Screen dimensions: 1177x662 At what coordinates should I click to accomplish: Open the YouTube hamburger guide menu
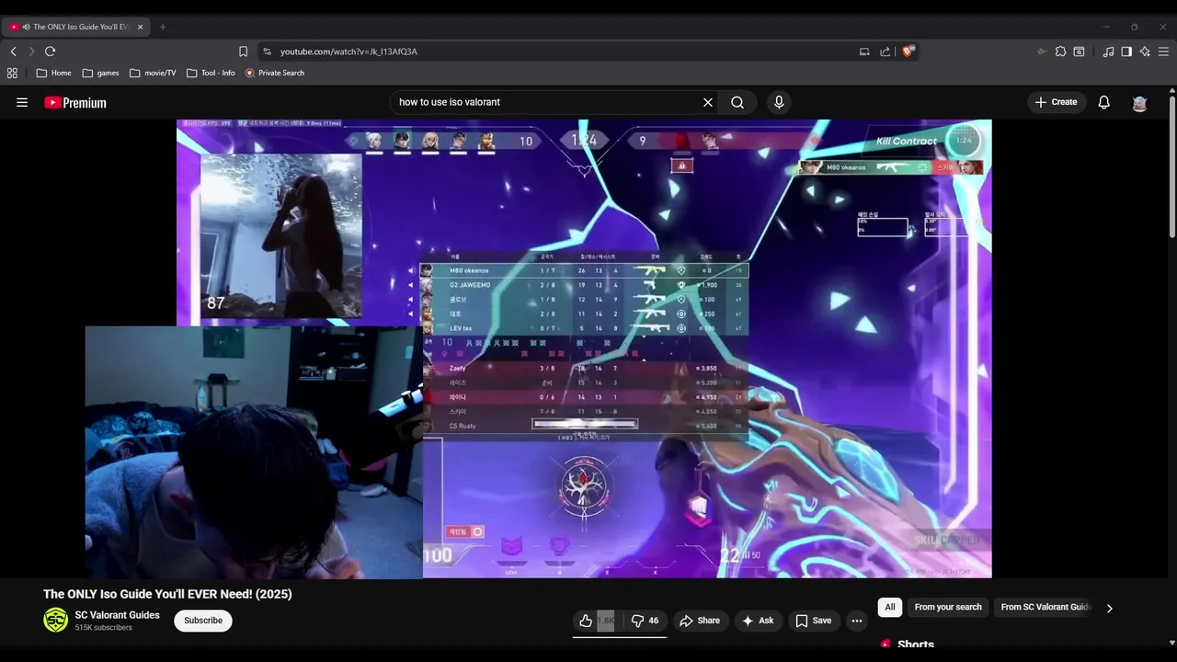pyautogui.click(x=22, y=103)
